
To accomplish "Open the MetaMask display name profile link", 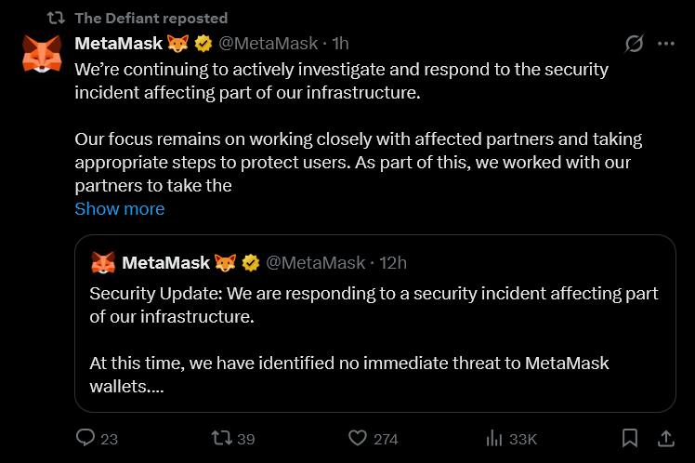I will (119, 44).
